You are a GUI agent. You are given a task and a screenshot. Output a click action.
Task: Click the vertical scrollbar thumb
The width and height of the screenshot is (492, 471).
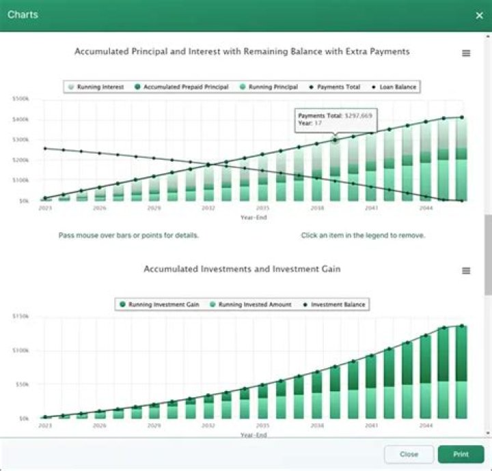(487, 256)
